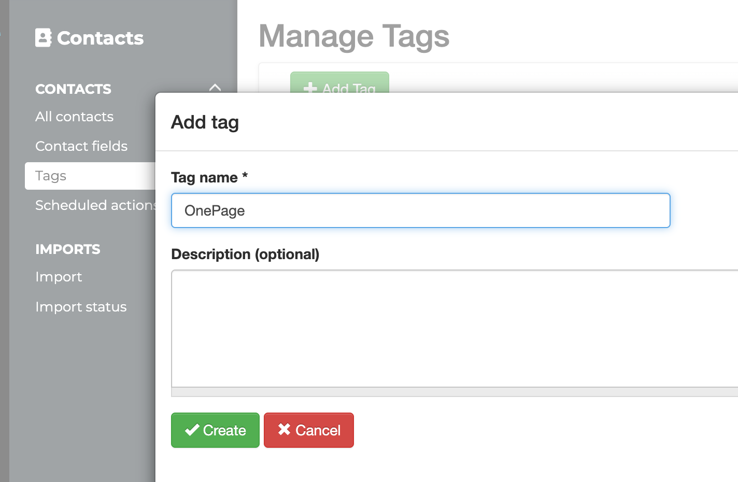Image resolution: width=738 pixels, height=482 pixels.
Task: Navigate to the Import page
Action: click(59, 277)
